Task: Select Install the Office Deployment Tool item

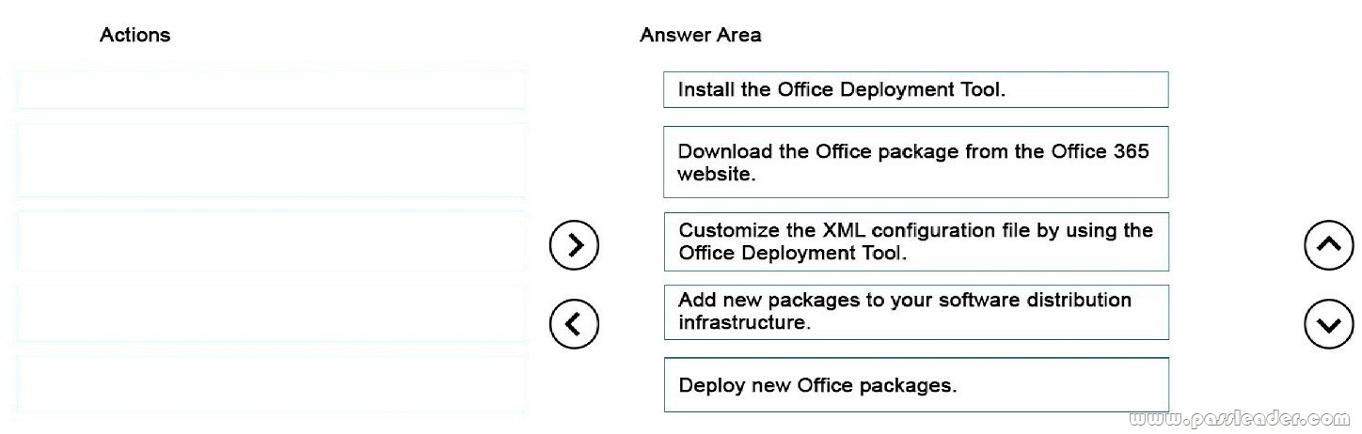Action: click(915, 90)
